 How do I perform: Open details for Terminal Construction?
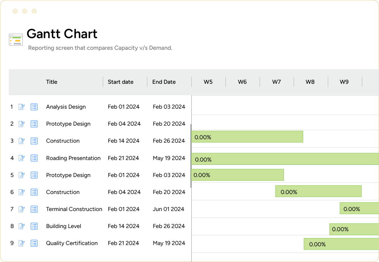pyautogui.click(x=34, y=209)
